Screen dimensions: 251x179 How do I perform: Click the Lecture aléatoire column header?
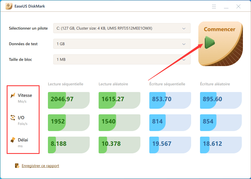pyautogui.click(x=113, y=84)
